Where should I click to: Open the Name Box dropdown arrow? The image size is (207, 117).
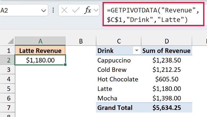[44, 10]
